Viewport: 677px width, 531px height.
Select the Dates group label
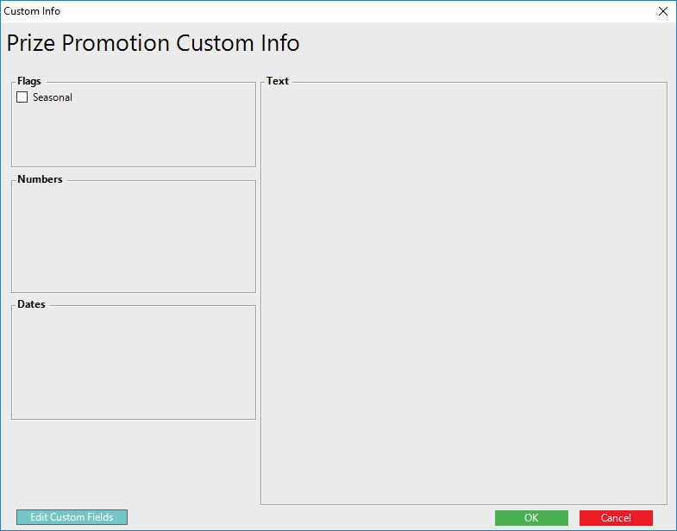click(x=31, y=304)
